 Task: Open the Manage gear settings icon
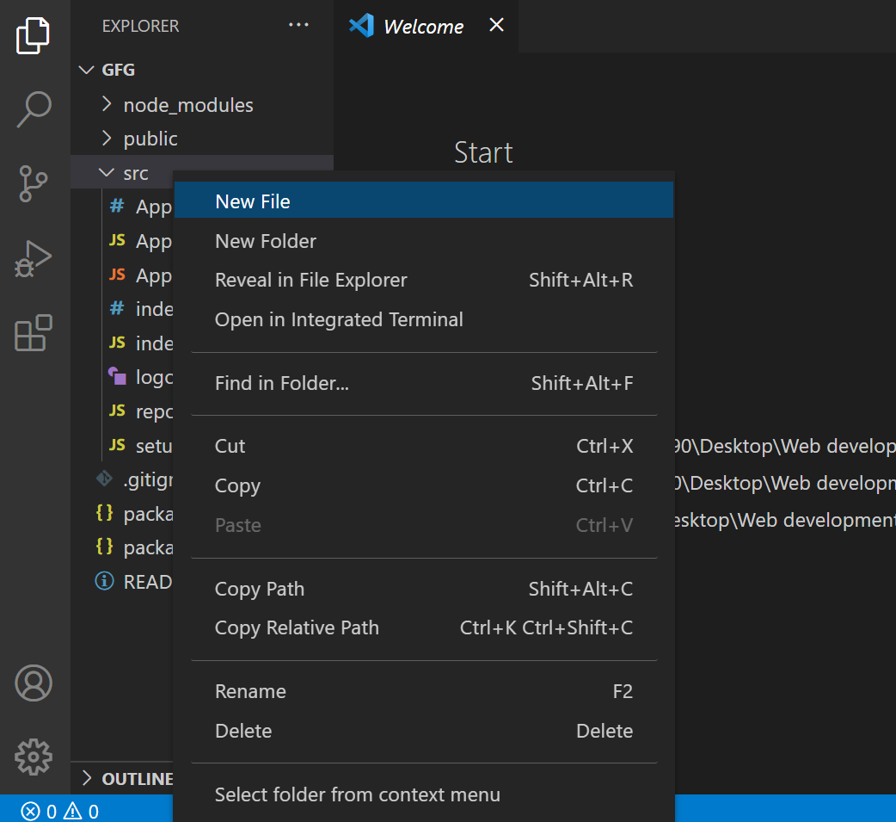click(x=34, y=757)
